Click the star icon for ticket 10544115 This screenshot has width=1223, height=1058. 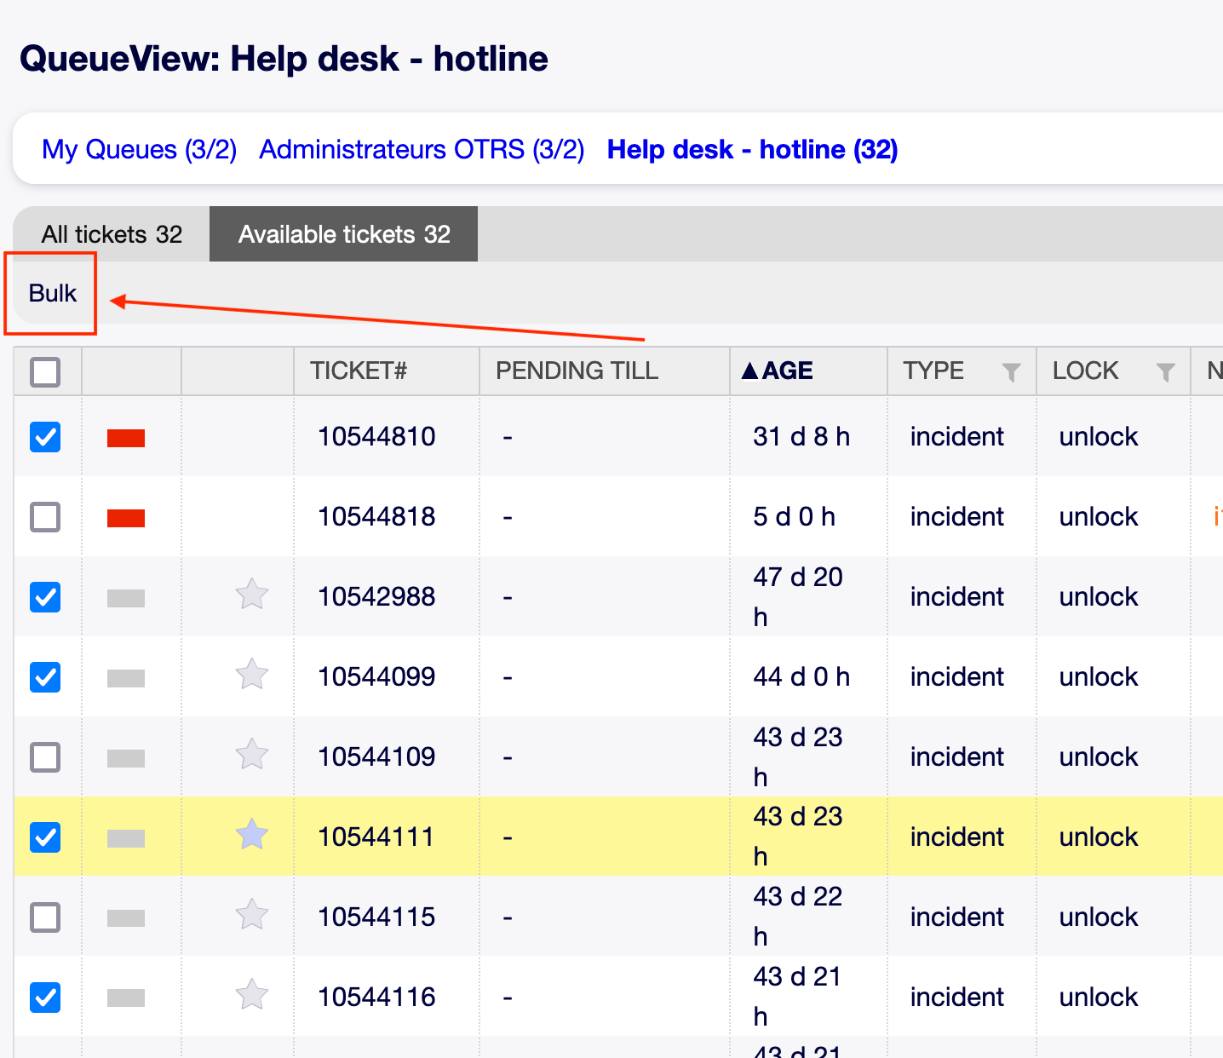[x=252, y=915]
